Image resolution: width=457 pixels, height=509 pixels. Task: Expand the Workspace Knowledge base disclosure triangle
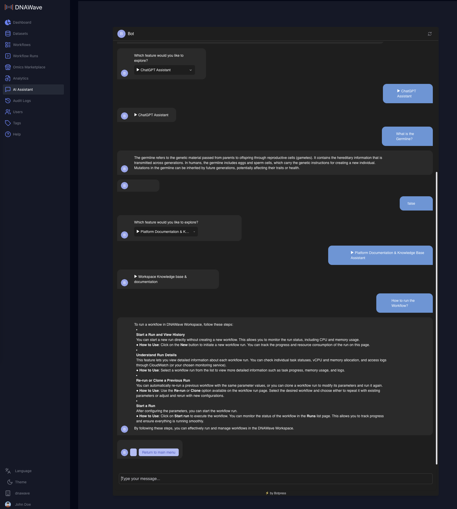136,276
